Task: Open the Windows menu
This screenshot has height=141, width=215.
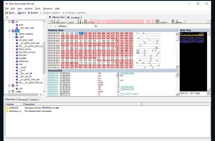Action: (x=48, y=8)
